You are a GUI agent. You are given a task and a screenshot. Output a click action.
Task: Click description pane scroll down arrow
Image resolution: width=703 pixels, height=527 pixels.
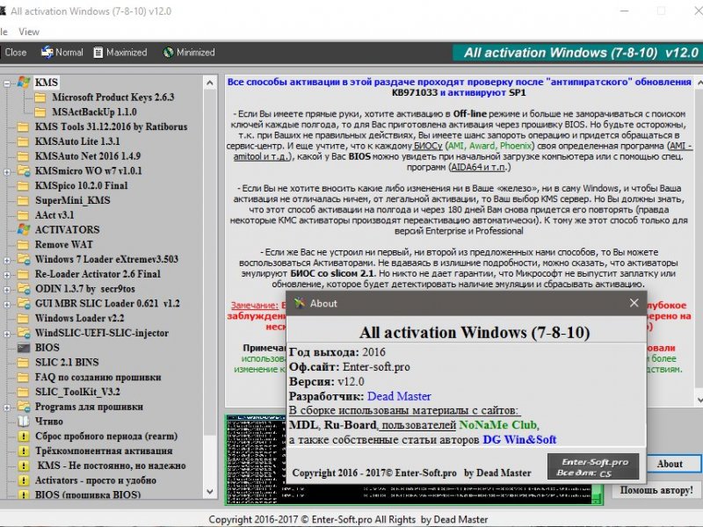(x=699, y=400)
